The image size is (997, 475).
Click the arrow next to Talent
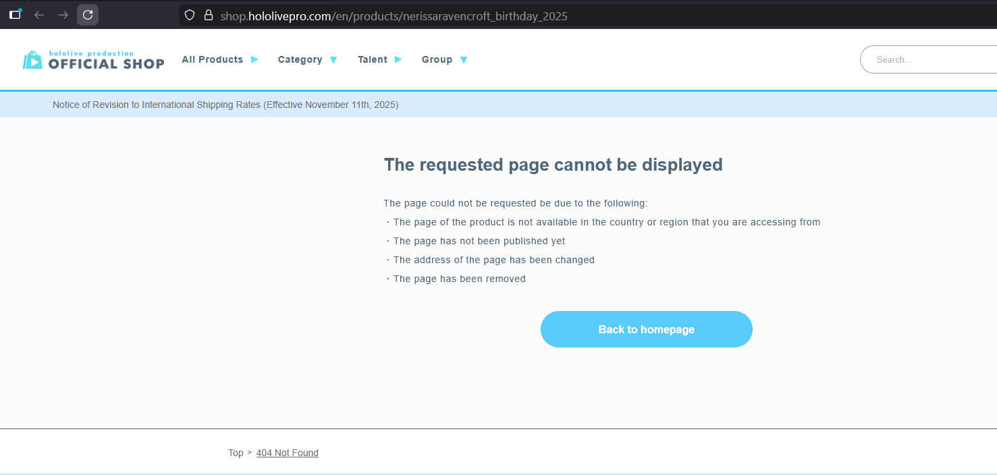398,59
